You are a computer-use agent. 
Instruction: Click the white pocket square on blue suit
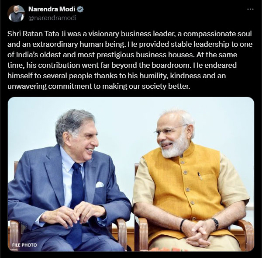point(100,185)
